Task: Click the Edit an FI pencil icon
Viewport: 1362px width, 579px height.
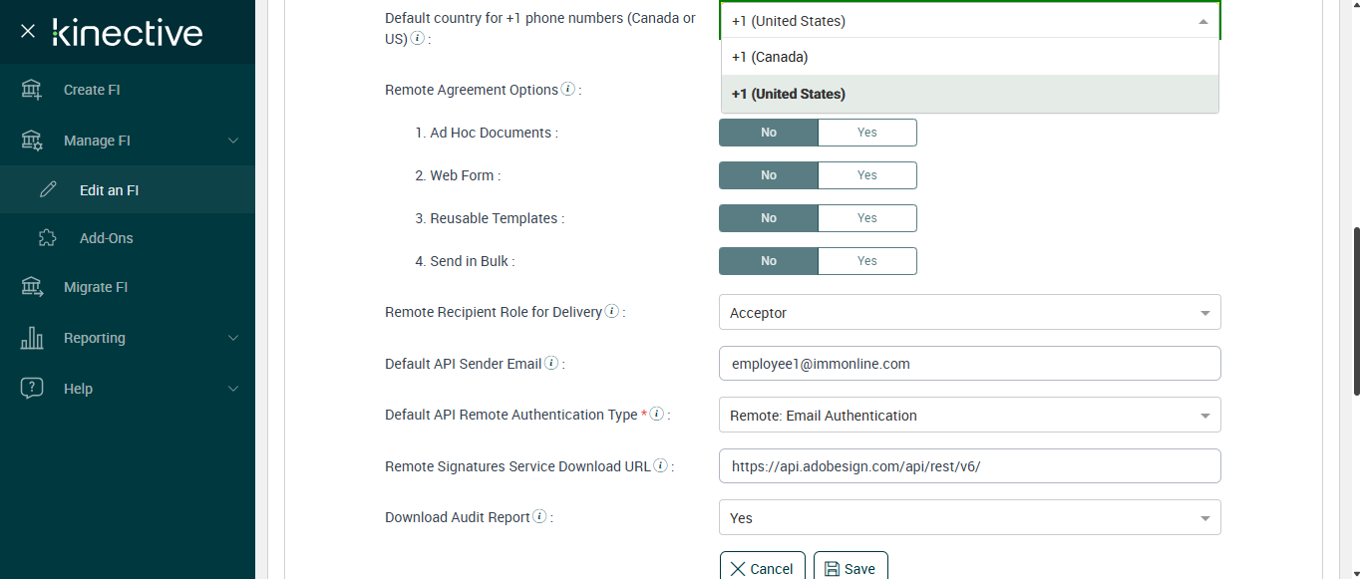Action: [x=48, y=190]
